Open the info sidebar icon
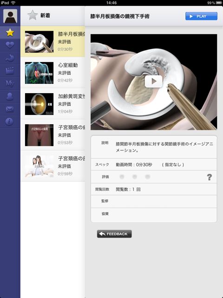223x298 pixels. tap(9, 122)
